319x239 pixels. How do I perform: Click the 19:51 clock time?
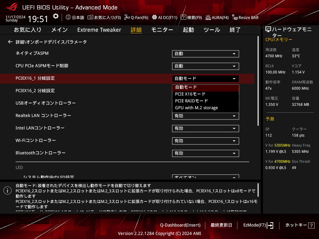click(38, 19)
